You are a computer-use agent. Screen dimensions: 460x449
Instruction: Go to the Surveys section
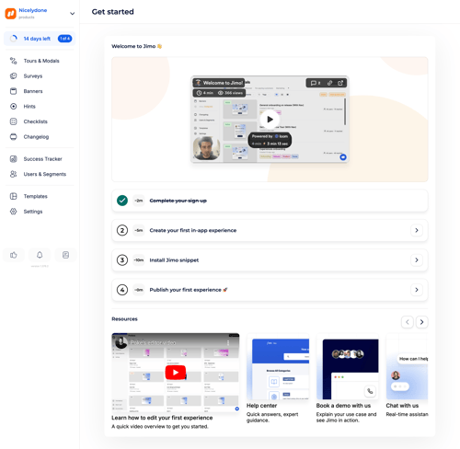click(40, 75)
